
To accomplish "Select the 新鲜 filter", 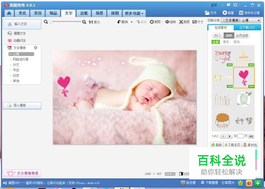I will click(x=229, y=35).
